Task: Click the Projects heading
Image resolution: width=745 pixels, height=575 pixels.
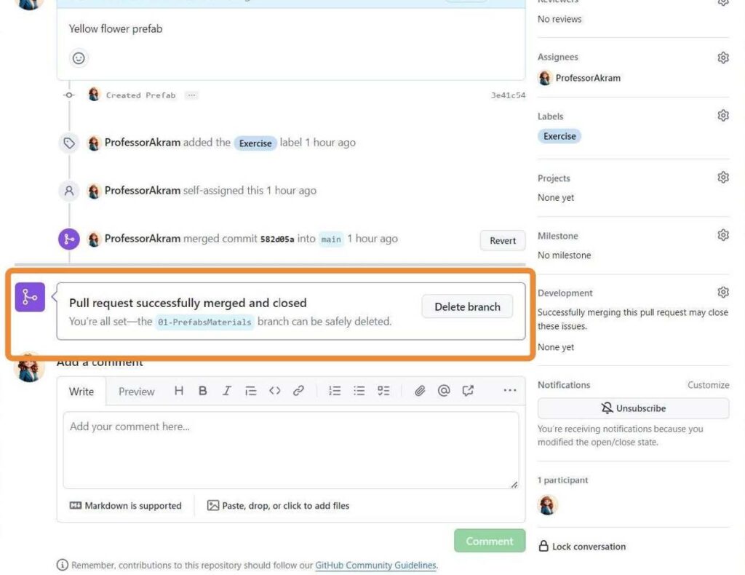Action: [554, 178]
